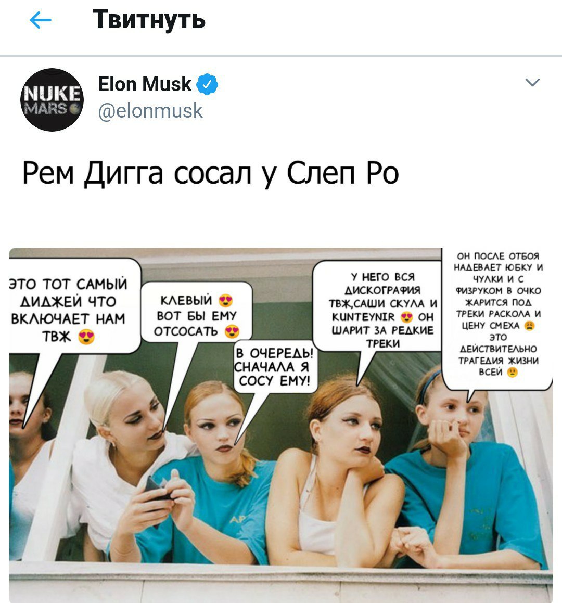Click the heart-eyes emoji beside КЛЕВЫЙ
This screenshot has height=603, width=562.
click(x=226, y=300)
